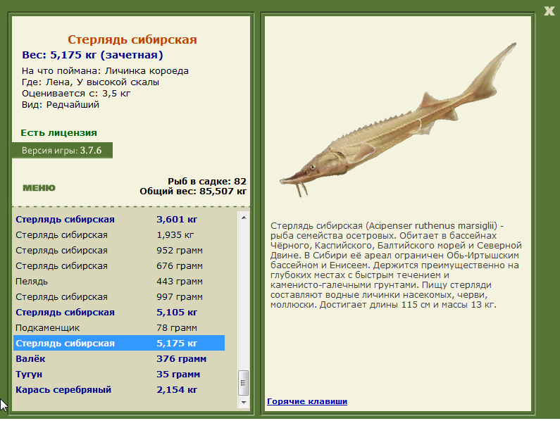Select the Подкаменщик 78 грамм row
Screen dimensions: 560x421
pyautogui.click(x=119, y=328)
